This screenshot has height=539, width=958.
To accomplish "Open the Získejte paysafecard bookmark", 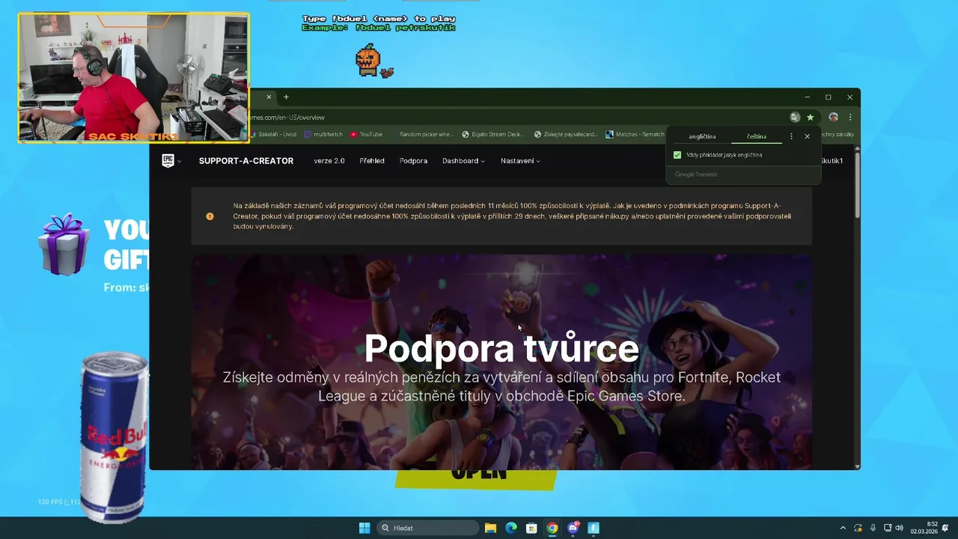I will [565, 135].
